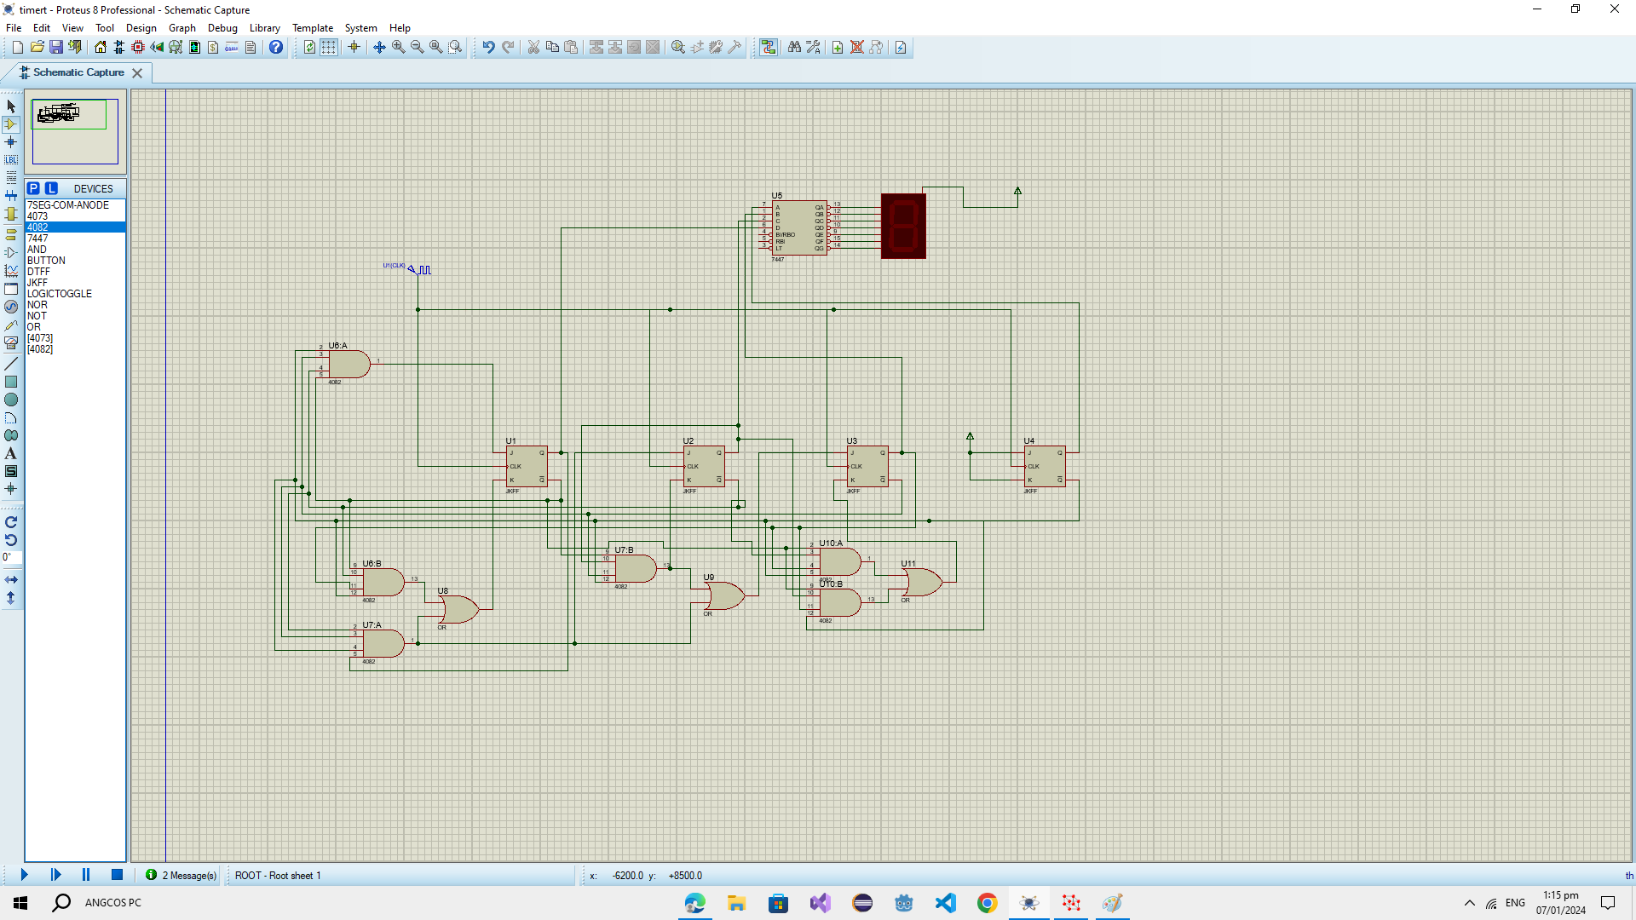Image resolution: width=1636 pixels, height=920 pixels.
Task: Select the Run simulation button
Action: (22, 875)
